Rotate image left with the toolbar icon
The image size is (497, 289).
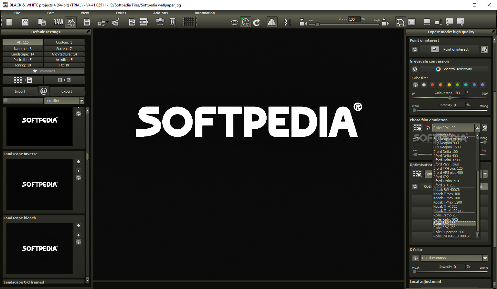449,22
